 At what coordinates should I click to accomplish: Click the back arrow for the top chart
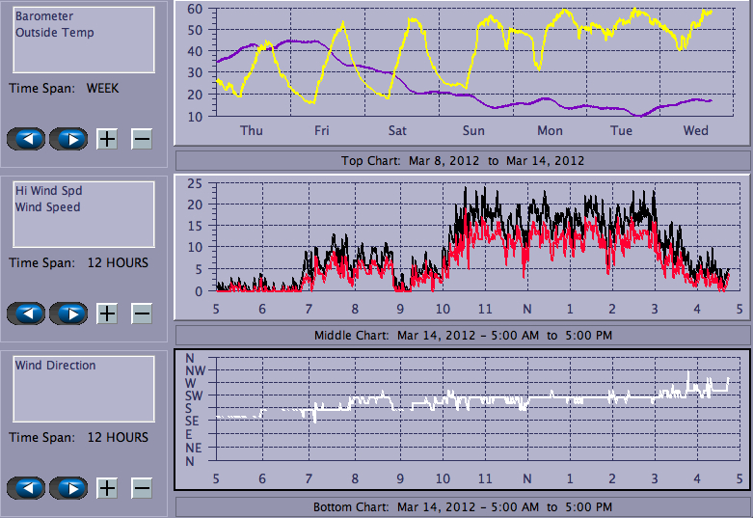26,139
